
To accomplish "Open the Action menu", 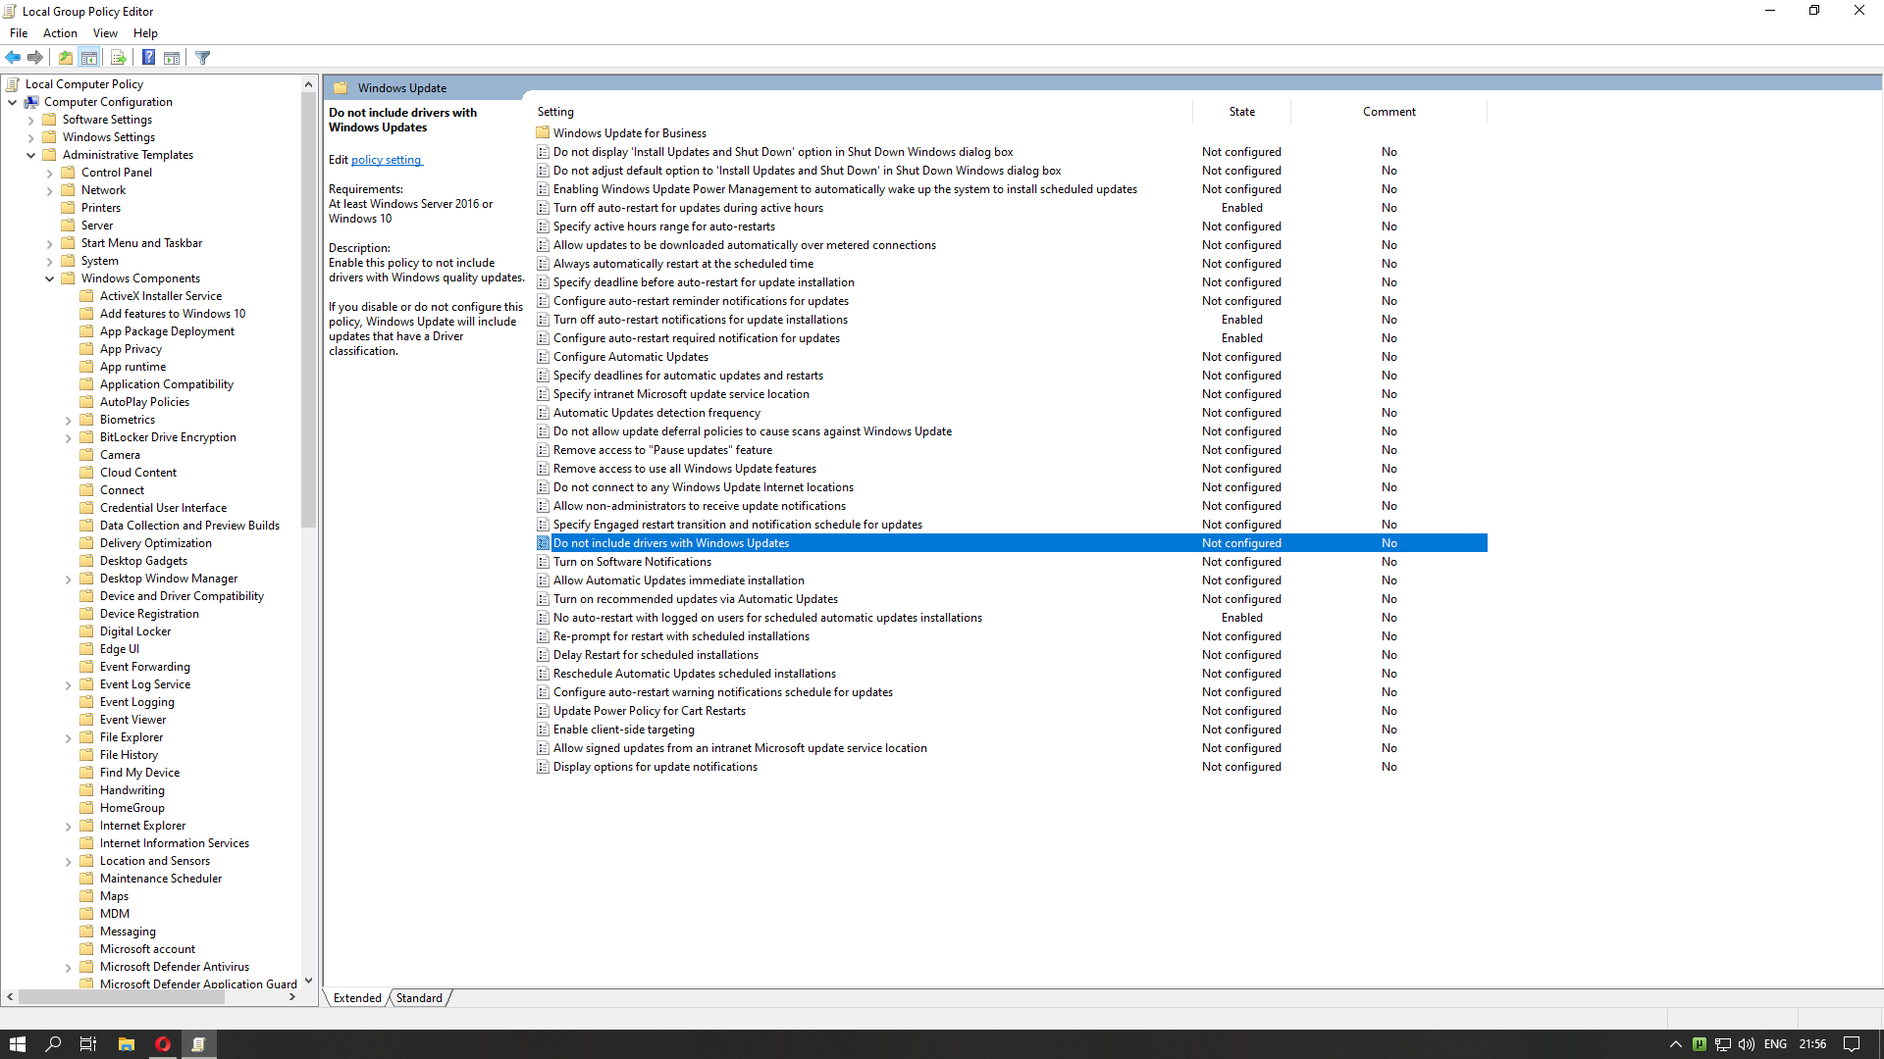I will pos(60,33).
